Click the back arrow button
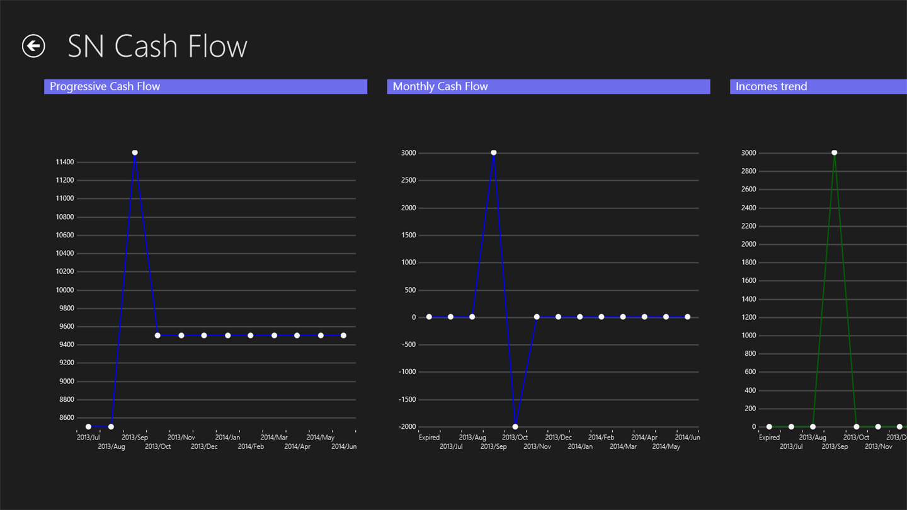 [x=33, y=46]
